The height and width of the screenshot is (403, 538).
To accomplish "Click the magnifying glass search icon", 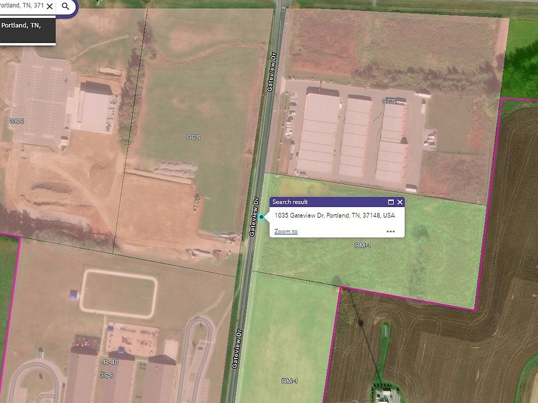I will pos(65,6).
